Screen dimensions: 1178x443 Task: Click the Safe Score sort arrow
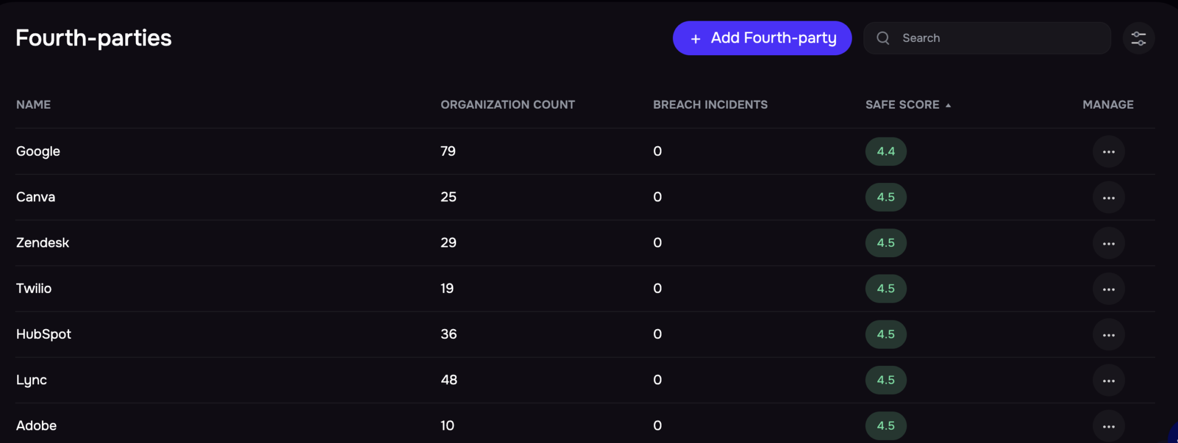pyautogui.click(x=948, y=105)
